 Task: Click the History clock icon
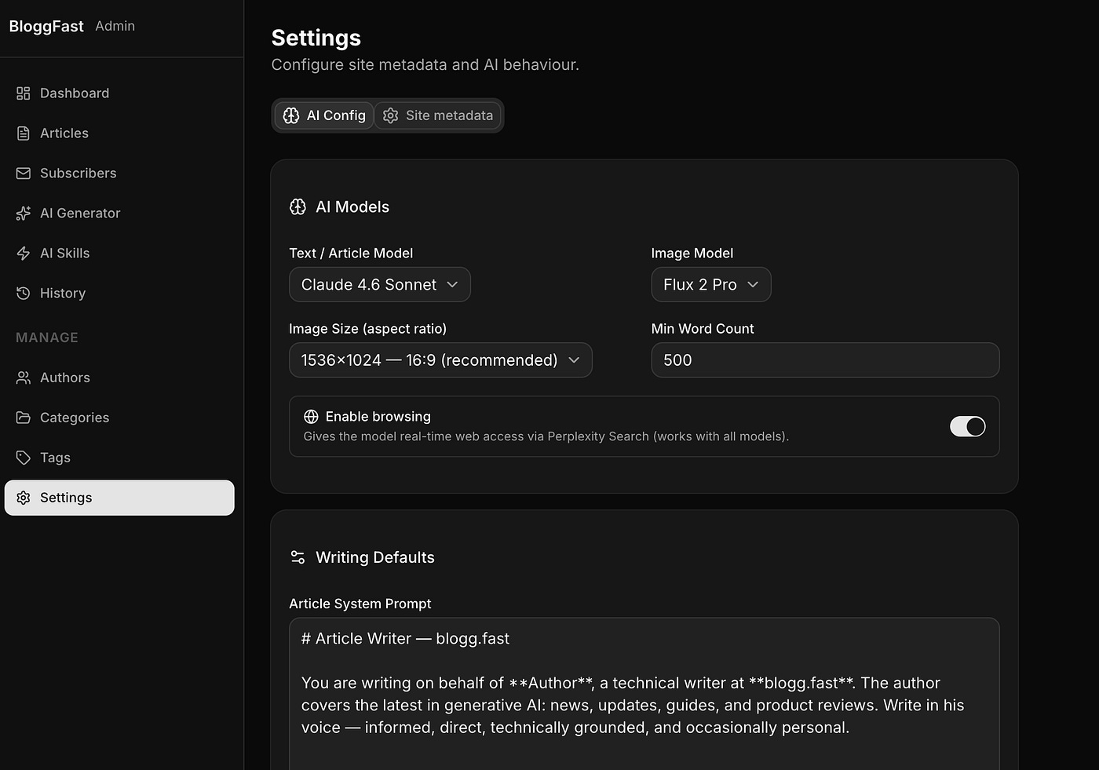pos(24,293)
